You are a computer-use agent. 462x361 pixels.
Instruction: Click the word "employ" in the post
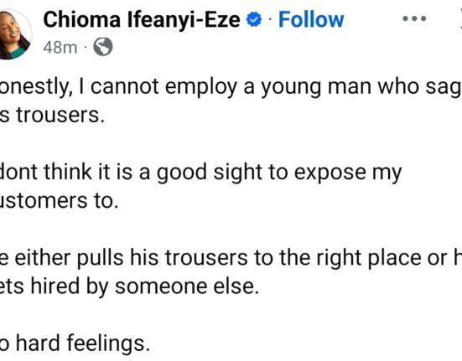coord(201,88)
